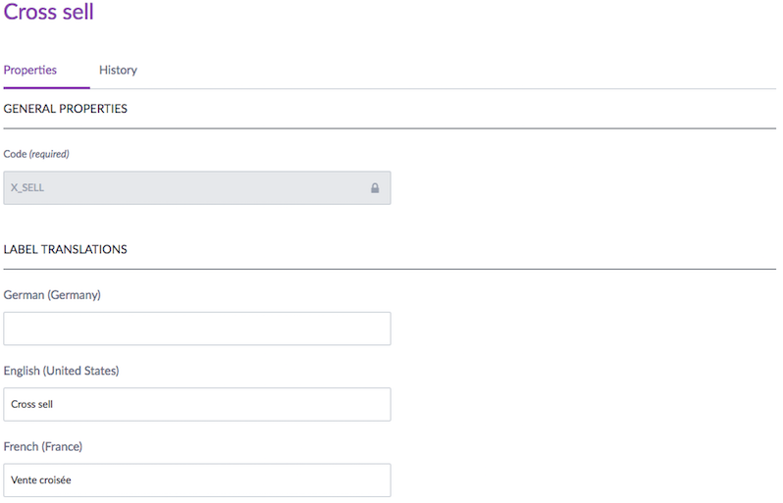Click the French (France) field label
The image size is (783, 503).
point(43,447)
